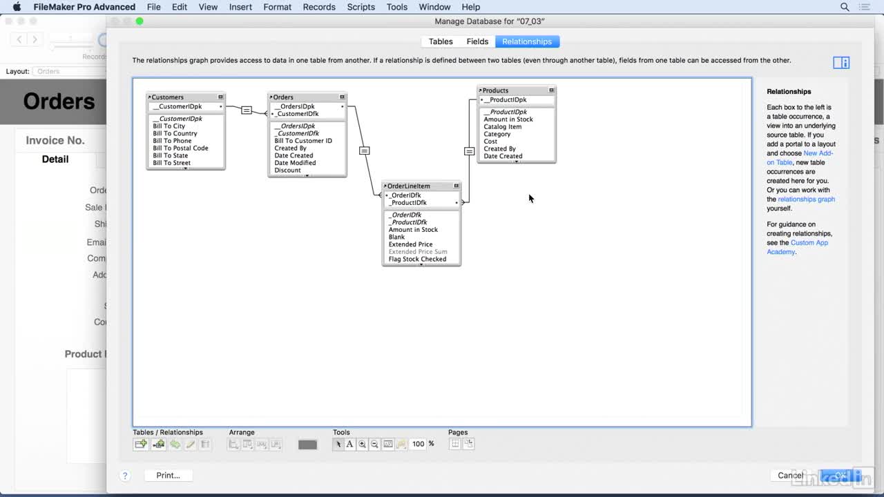Add a new table occurrence
The height and width of the screenshot is (497, 884).
click(x=141, y=445)
